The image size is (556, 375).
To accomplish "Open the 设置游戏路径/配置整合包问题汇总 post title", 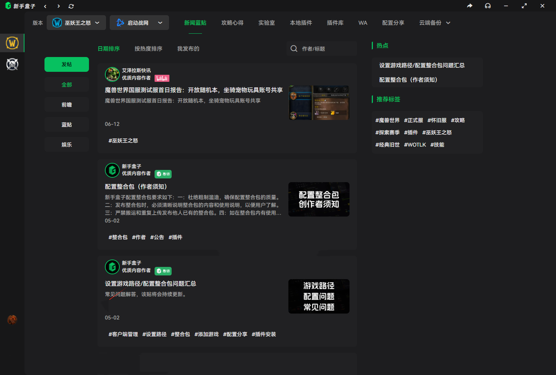I will point(150,284).
